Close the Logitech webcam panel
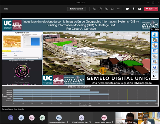The height and width of the screenshot is (124, 160). tap(158, 29)
